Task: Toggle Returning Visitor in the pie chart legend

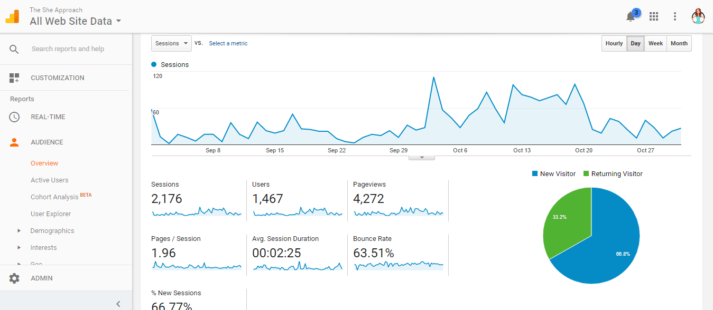Action: [x=613, y=173]
